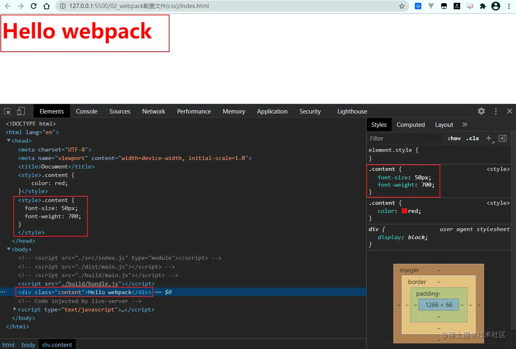The width and height of the screenshot is (516, 349).
Task: Select the script ./build/bundle.js row
Action: tap(86, 284)
